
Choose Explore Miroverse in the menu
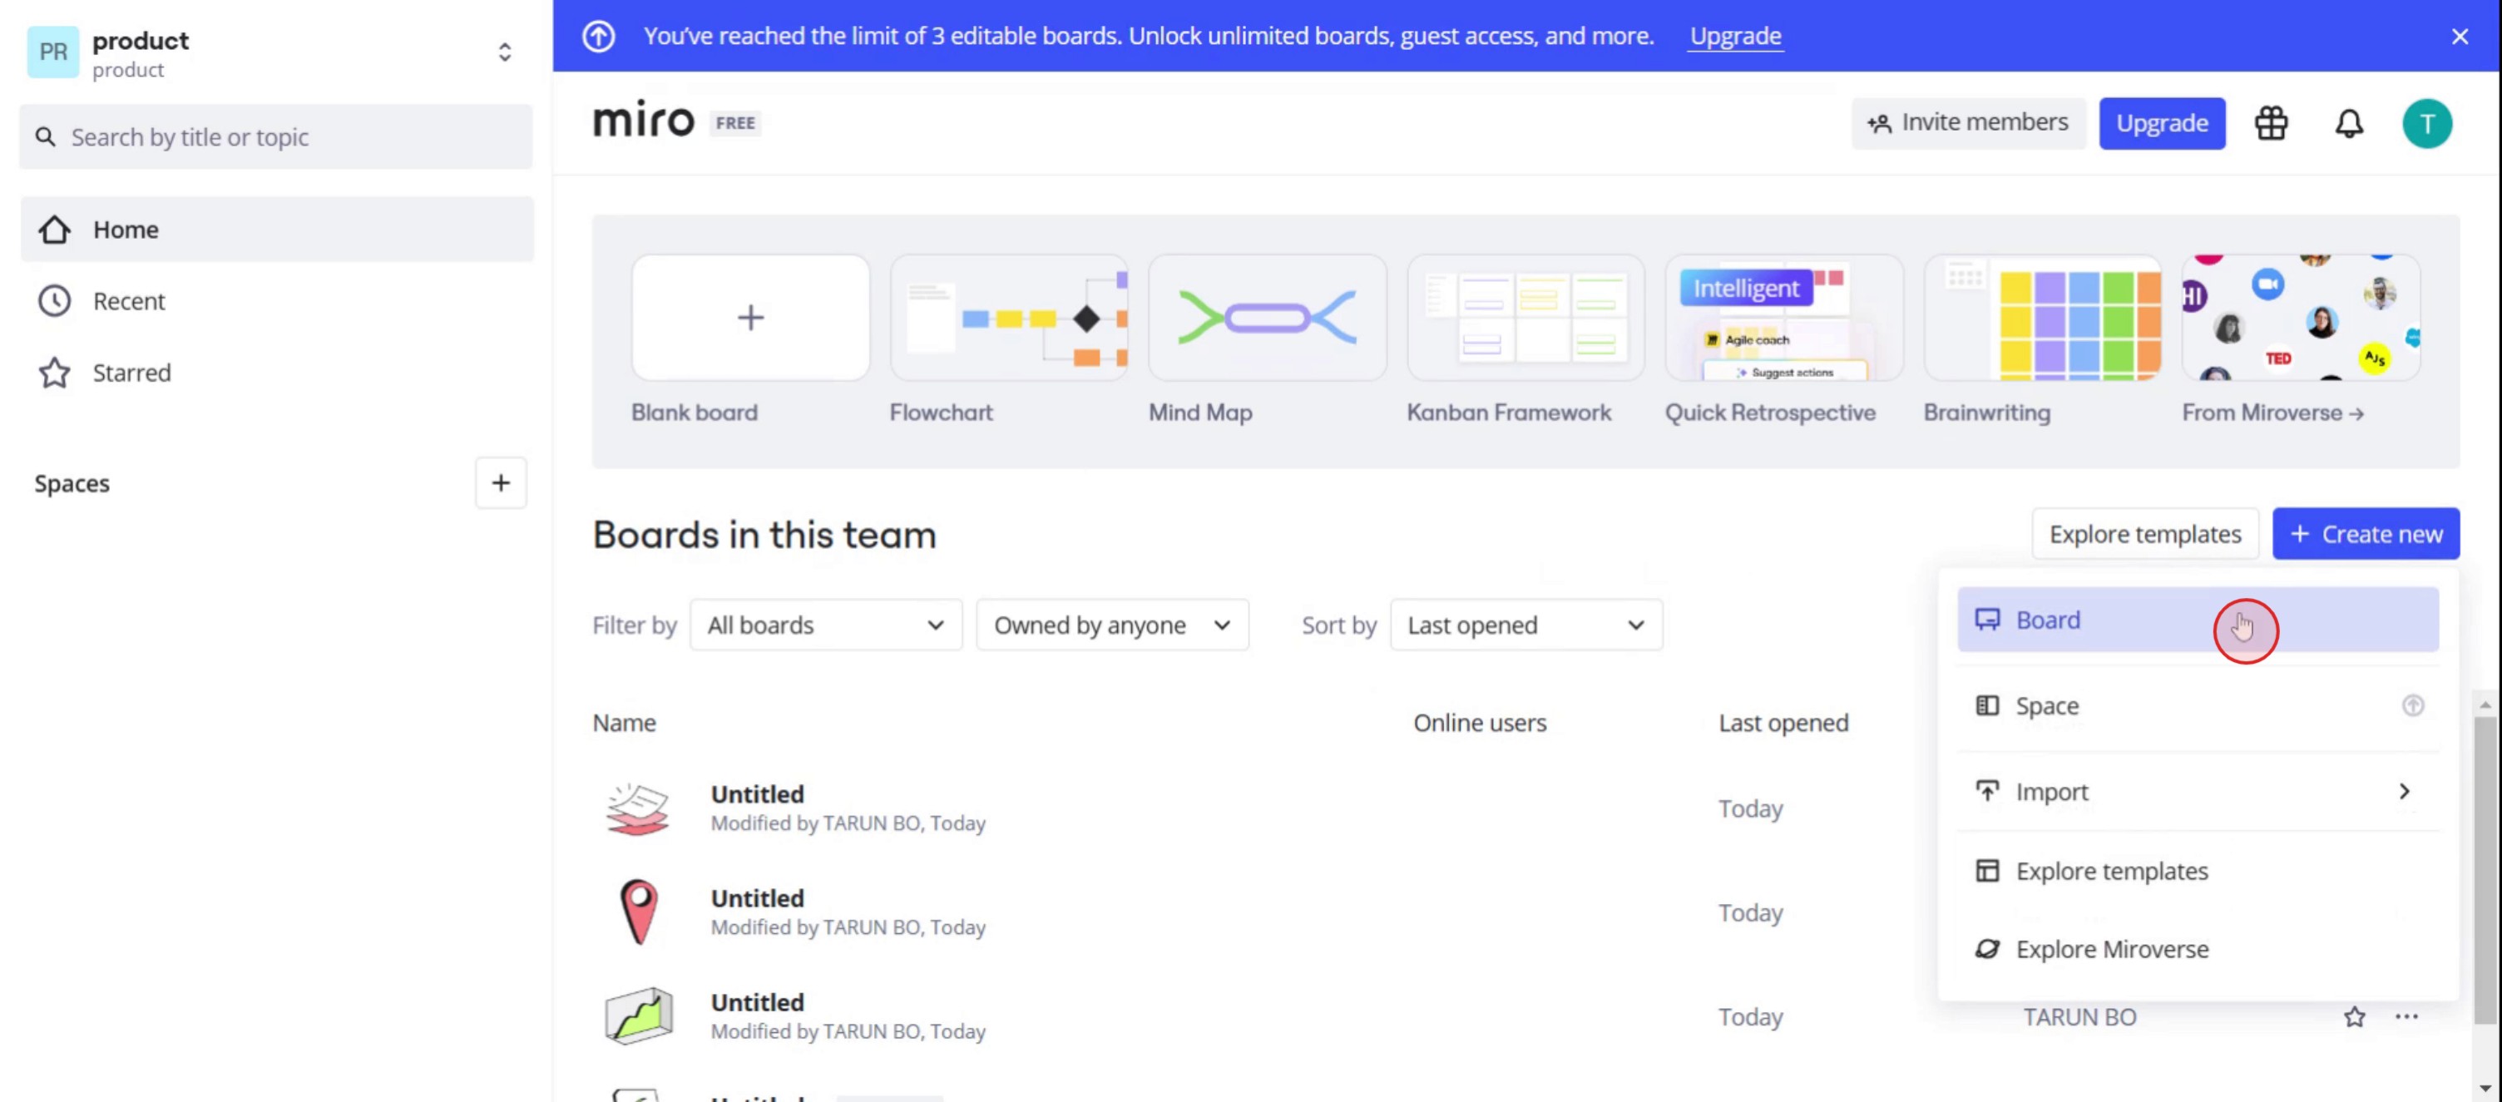pyautogui.click(x=2110, y=949)
